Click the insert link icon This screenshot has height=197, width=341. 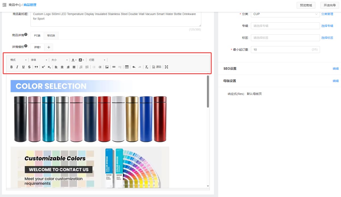tap(114, 67)
